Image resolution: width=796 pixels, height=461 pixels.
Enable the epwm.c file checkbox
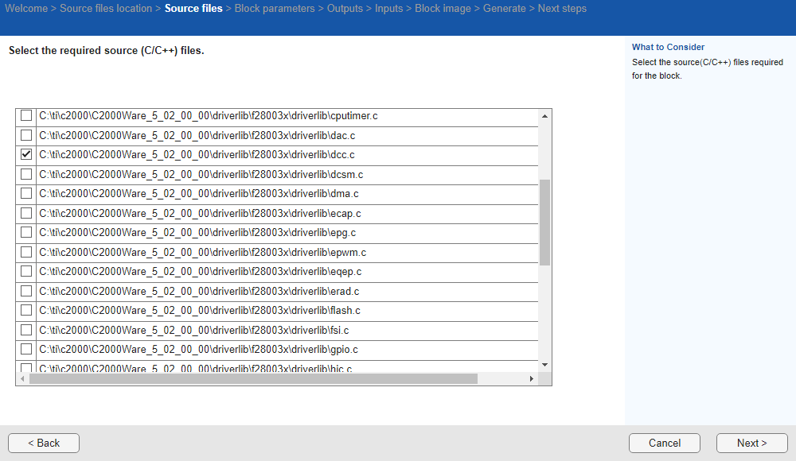tap(25, 252)
